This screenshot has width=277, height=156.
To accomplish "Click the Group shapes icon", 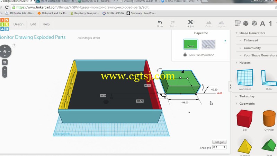I will pos(209,23).
